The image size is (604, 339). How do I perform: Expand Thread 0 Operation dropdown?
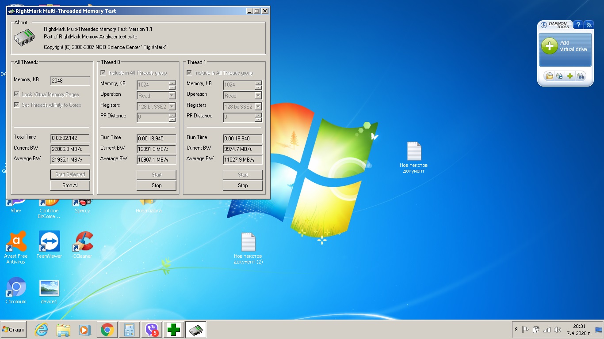172,96
